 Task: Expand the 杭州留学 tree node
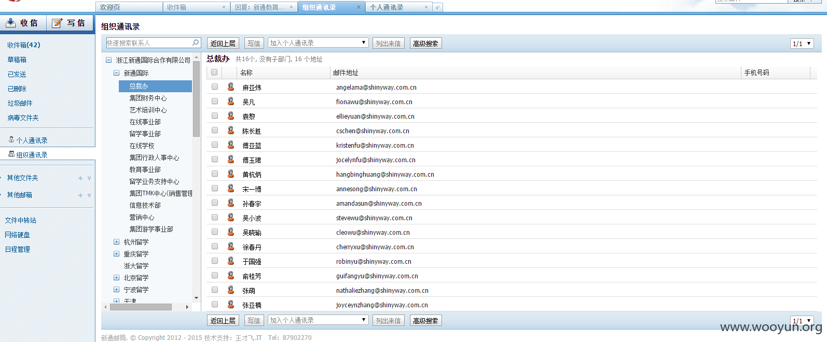tap(117, 242)
